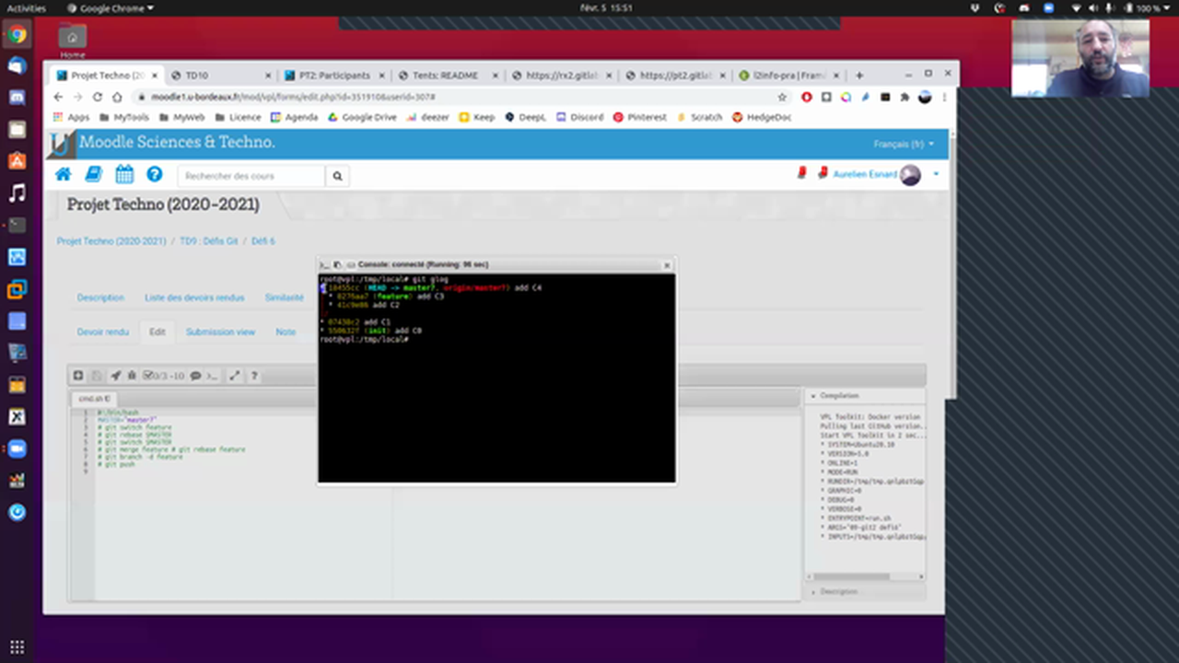Launch Zoom from the Ubuntu dock
1179x663 pixels.
click(17, 448)
